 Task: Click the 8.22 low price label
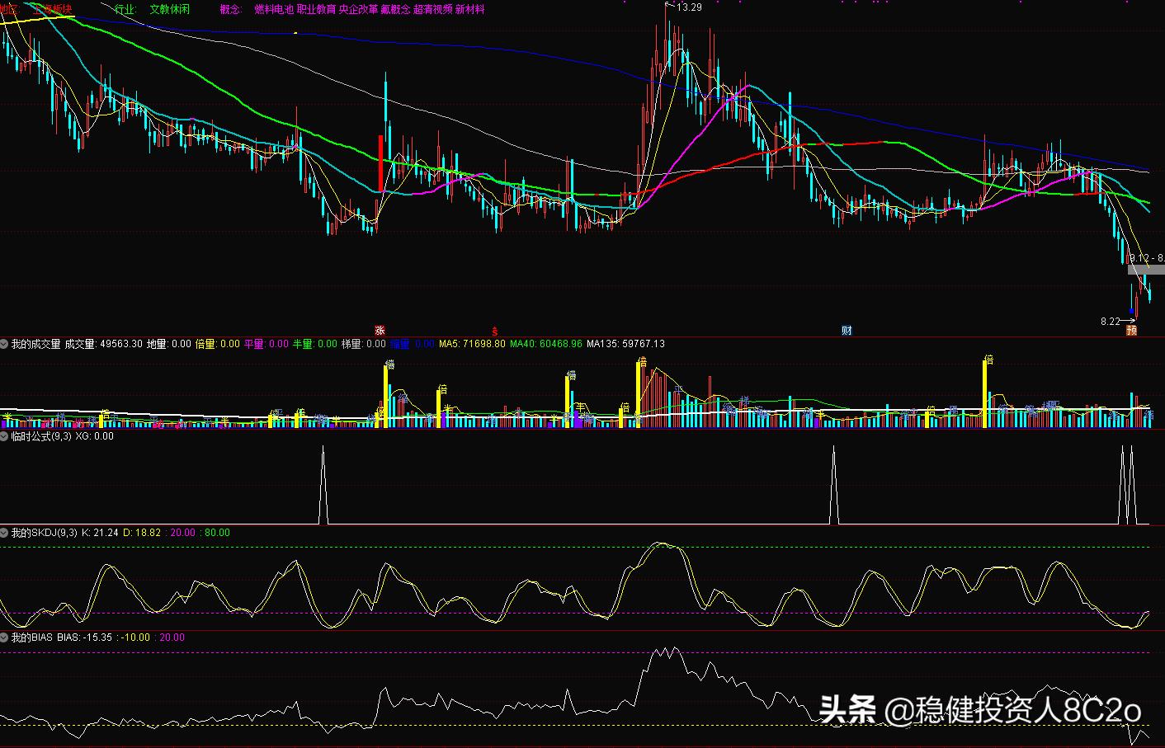point(1111,322)
